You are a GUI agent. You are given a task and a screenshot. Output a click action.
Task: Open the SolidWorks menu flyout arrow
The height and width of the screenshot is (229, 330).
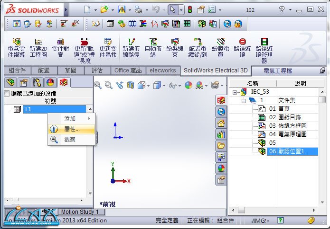pos(66,9)
